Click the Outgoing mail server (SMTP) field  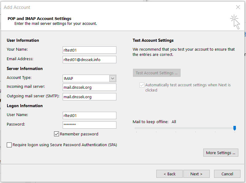pyautogui.click(x=89, y=97)
